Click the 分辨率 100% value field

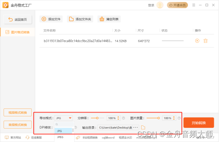(x=112, y=118)
